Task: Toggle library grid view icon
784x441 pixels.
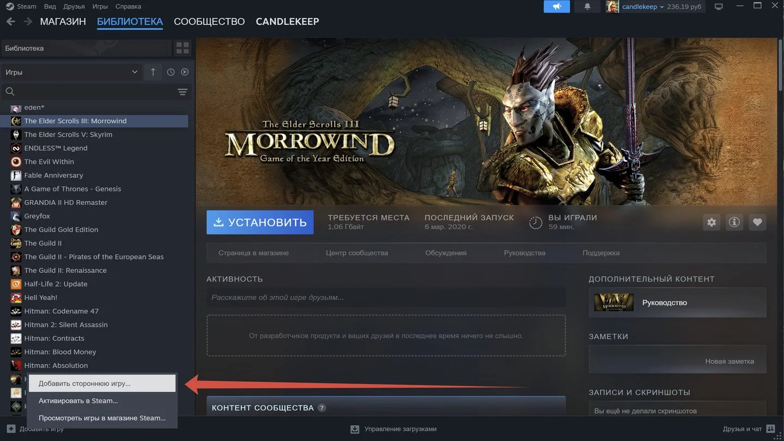Action: [182, 48]
